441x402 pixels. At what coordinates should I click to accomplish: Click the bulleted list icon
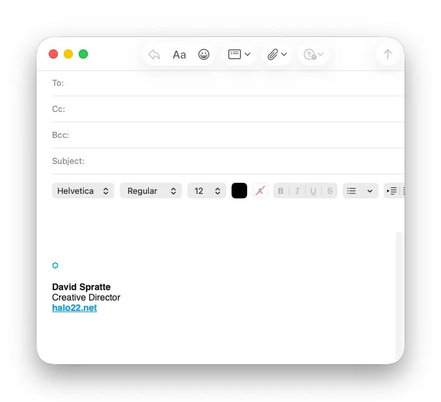351,191
